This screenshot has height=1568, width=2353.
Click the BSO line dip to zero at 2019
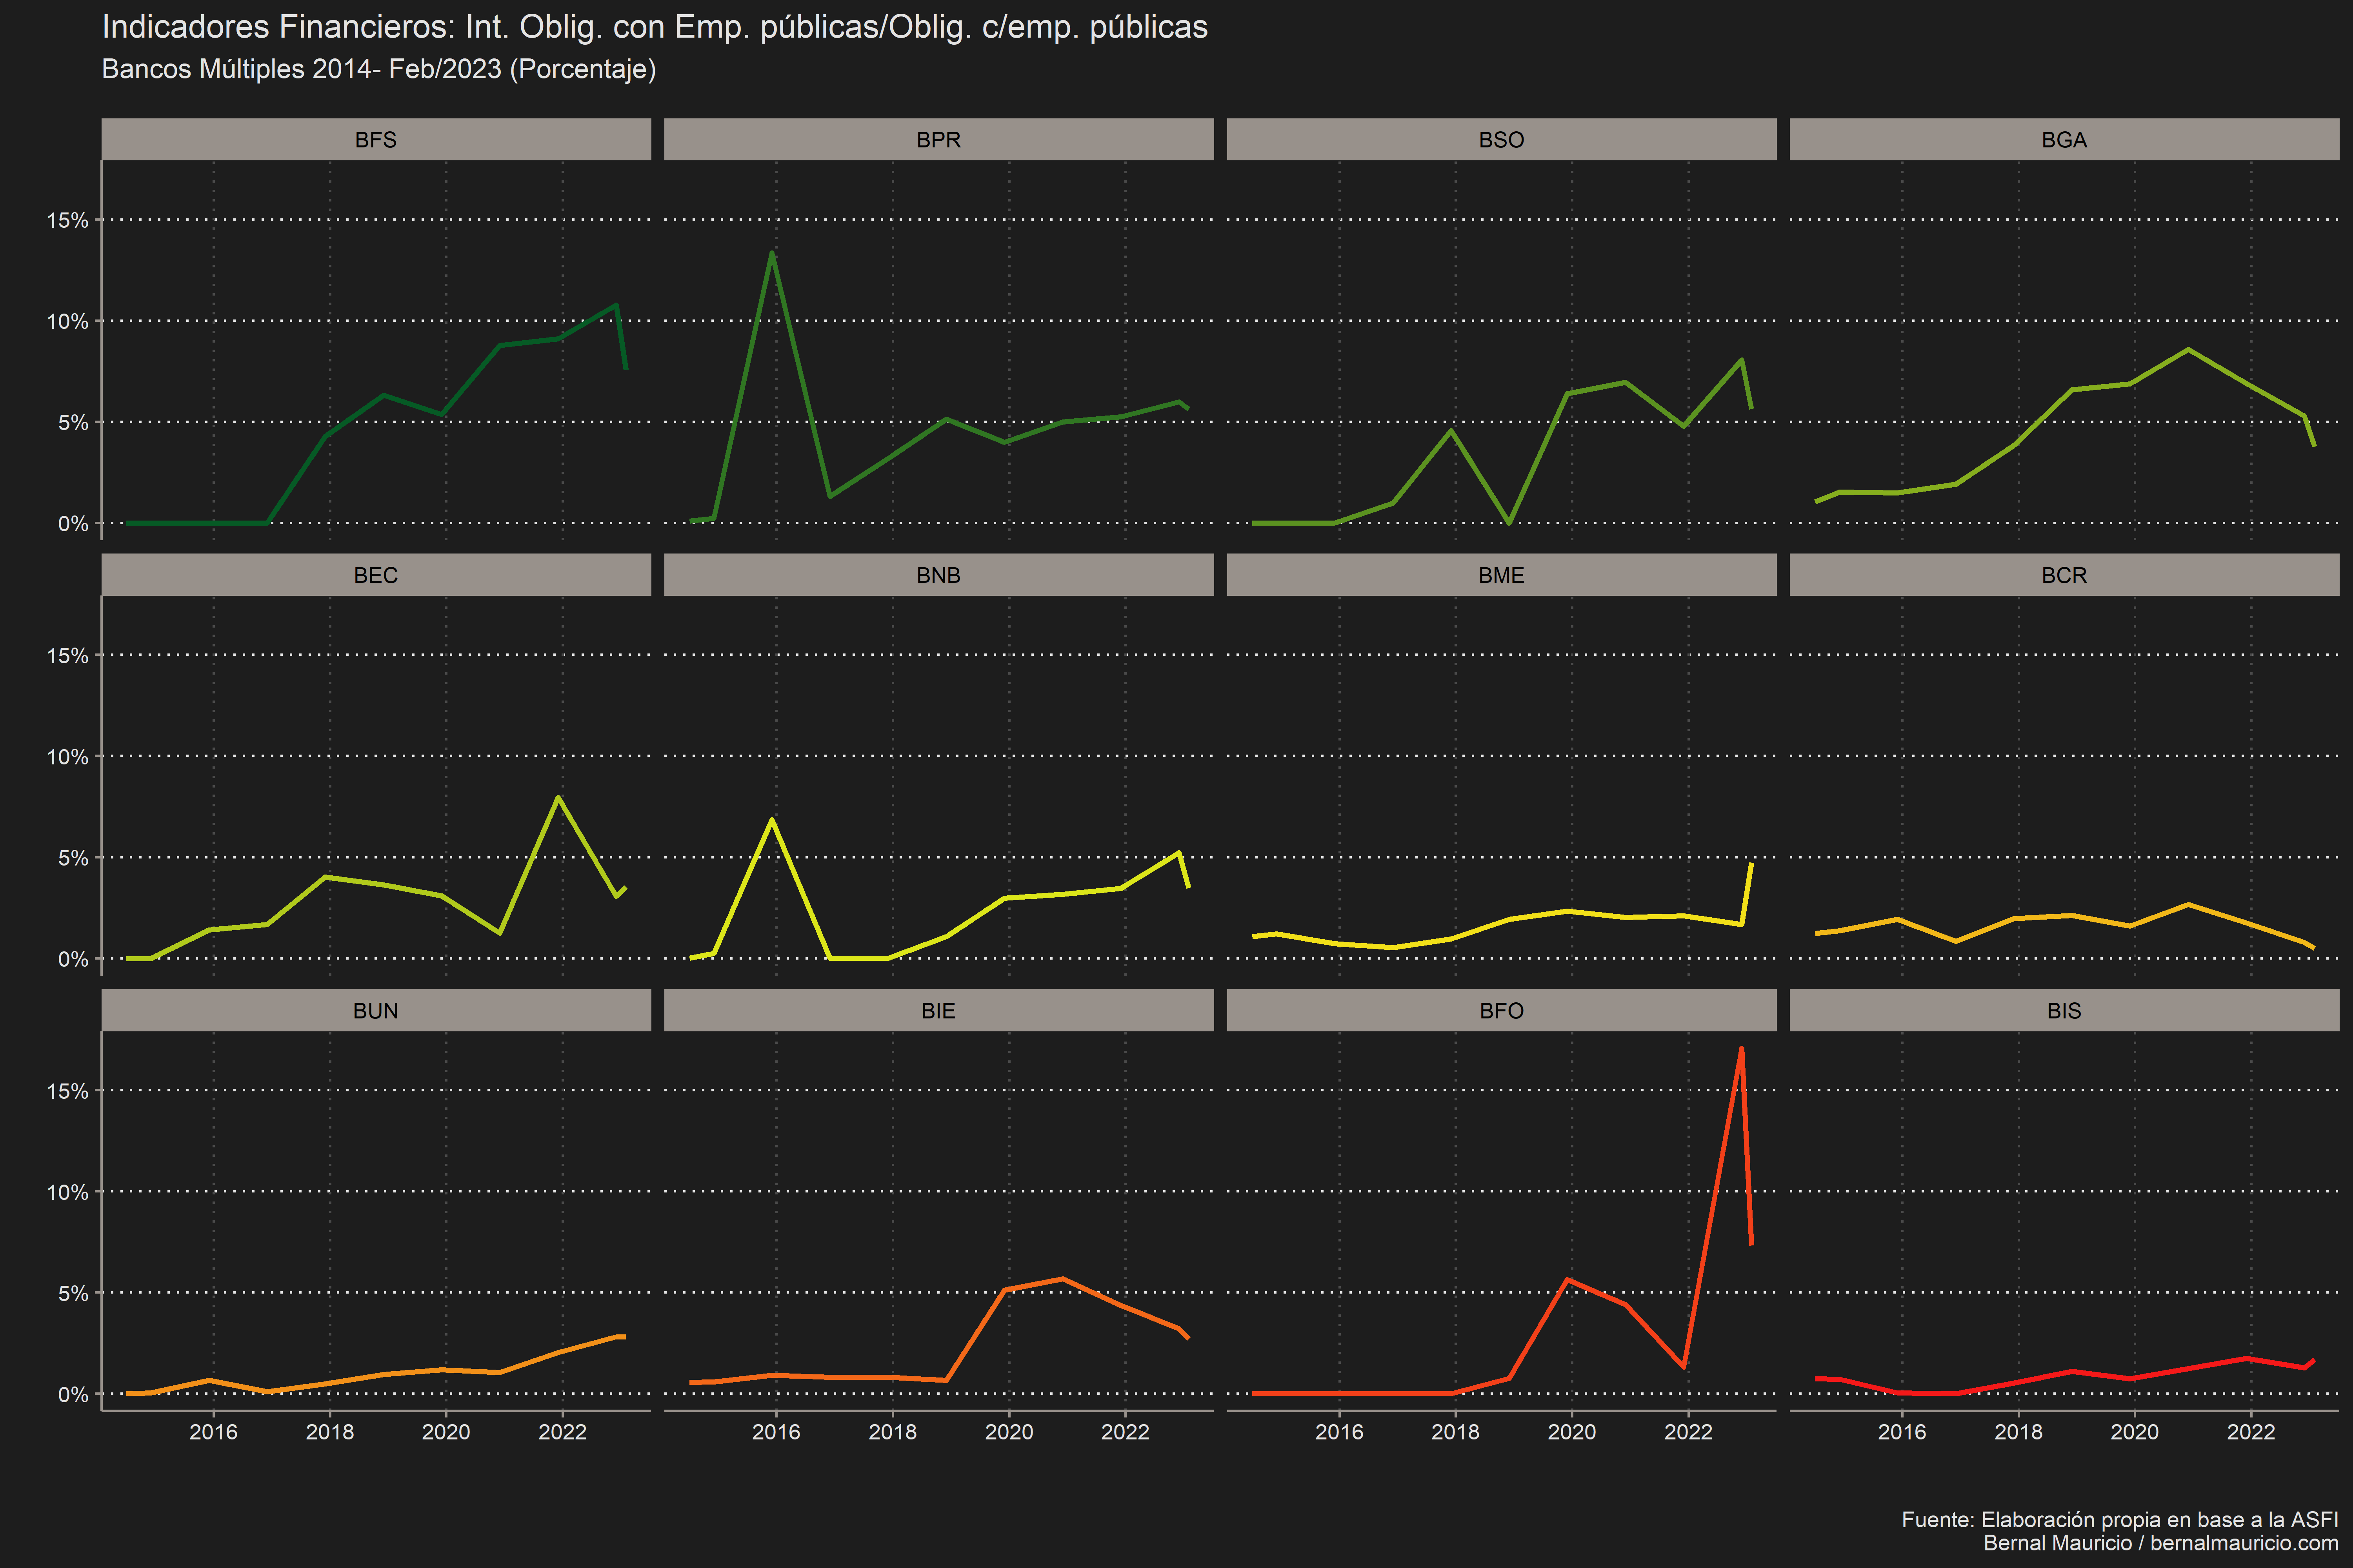pyautogui.click(x=1509, y=523)
